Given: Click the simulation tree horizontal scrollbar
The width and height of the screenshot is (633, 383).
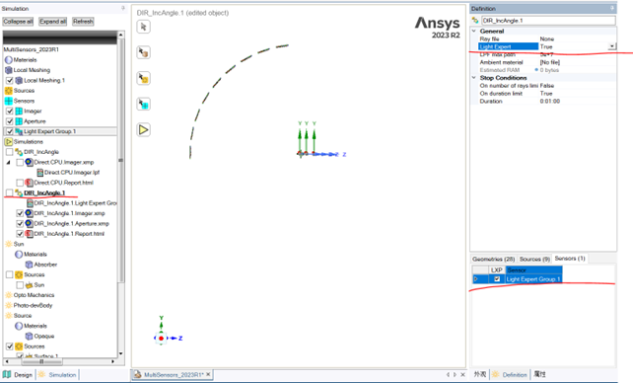Looking at the screenshot, I should click(59, 361).
